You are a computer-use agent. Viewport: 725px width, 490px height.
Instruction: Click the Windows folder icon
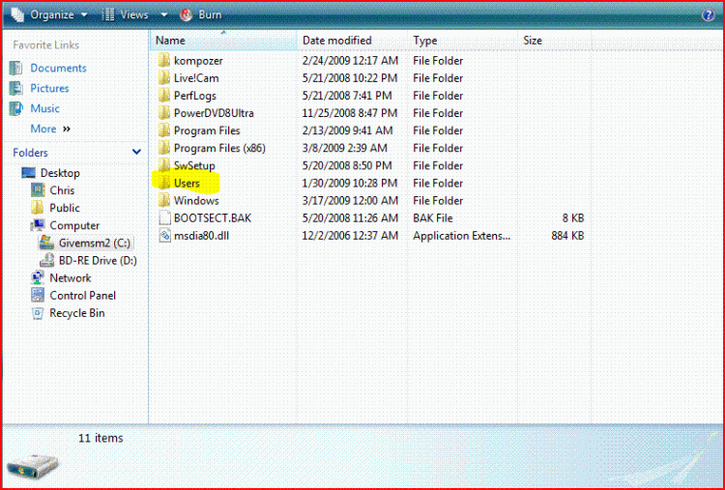point(164,201)
